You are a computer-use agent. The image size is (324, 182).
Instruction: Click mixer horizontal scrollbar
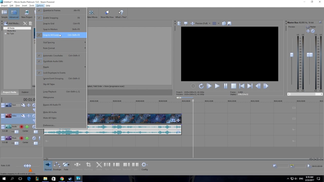(305, 94)
